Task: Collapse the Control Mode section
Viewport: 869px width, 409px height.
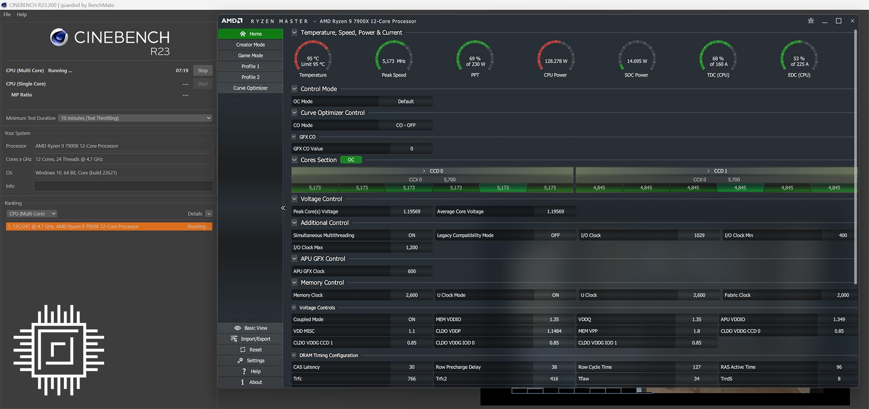Action: pos(295,89)
